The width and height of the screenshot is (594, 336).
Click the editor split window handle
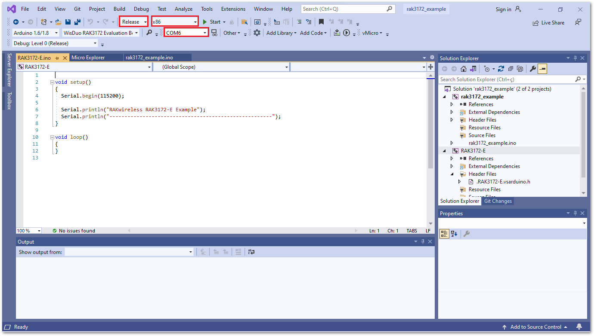tap(430, 67)
